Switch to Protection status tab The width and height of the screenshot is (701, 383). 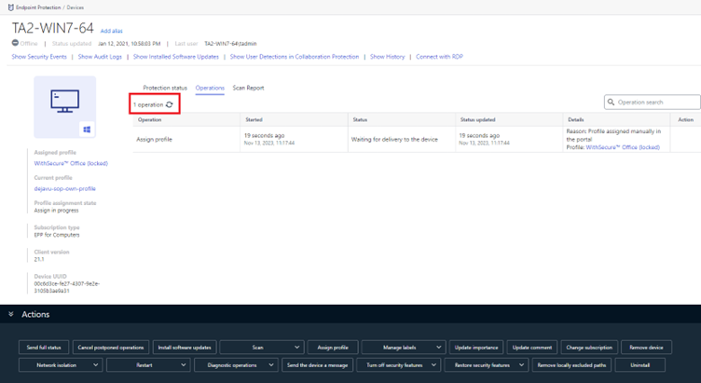(165, 88)
